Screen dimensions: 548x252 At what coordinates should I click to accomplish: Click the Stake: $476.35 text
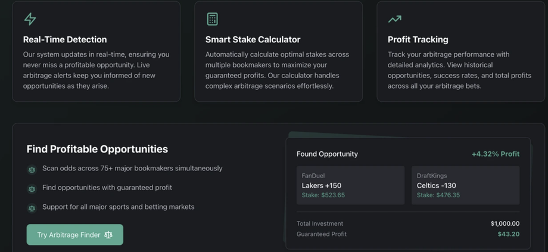438,195
